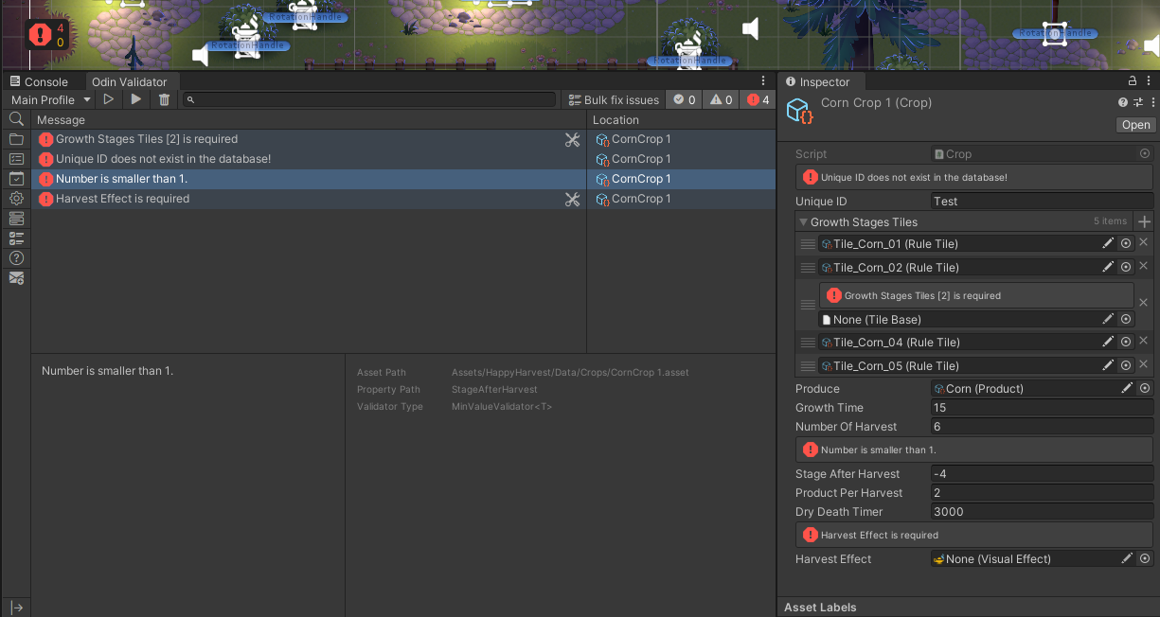Switch to the Console tab

click(x=39, y=82)
